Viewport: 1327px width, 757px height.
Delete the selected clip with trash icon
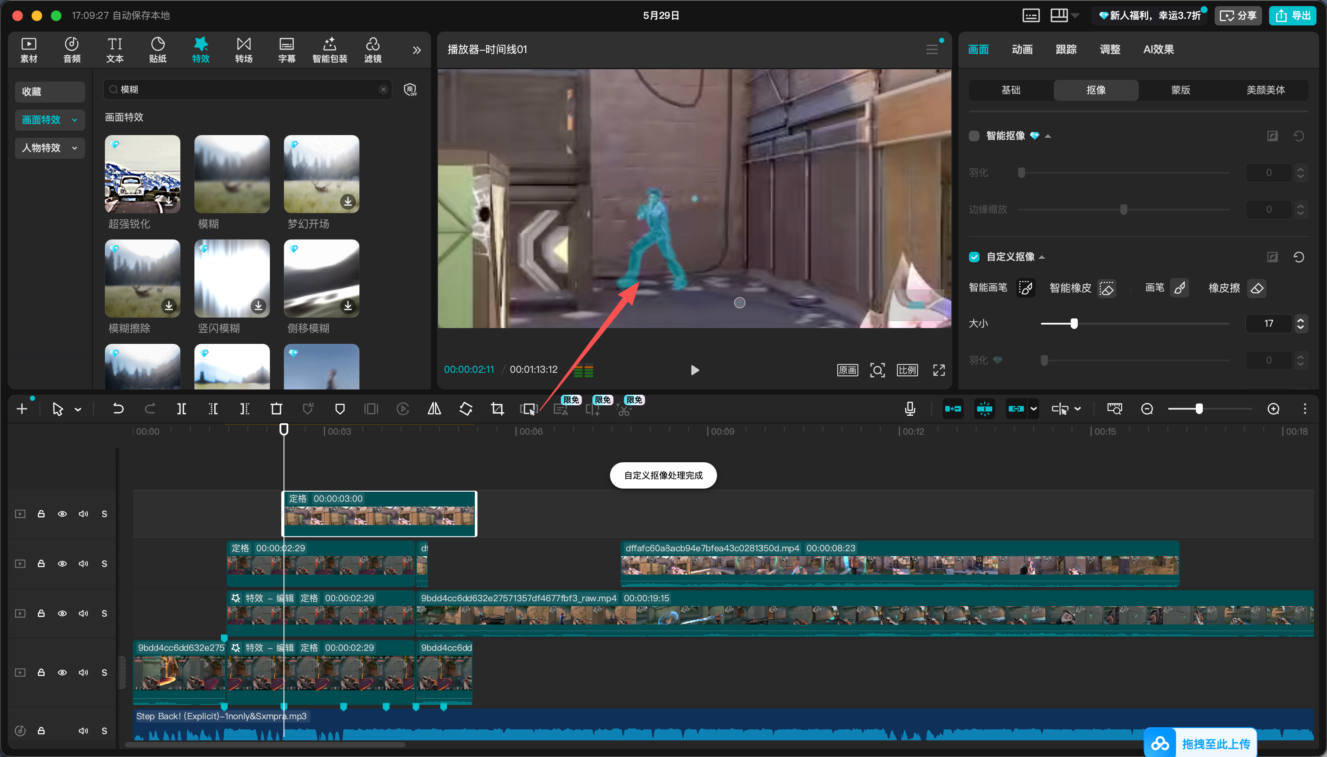pos(276,409)
